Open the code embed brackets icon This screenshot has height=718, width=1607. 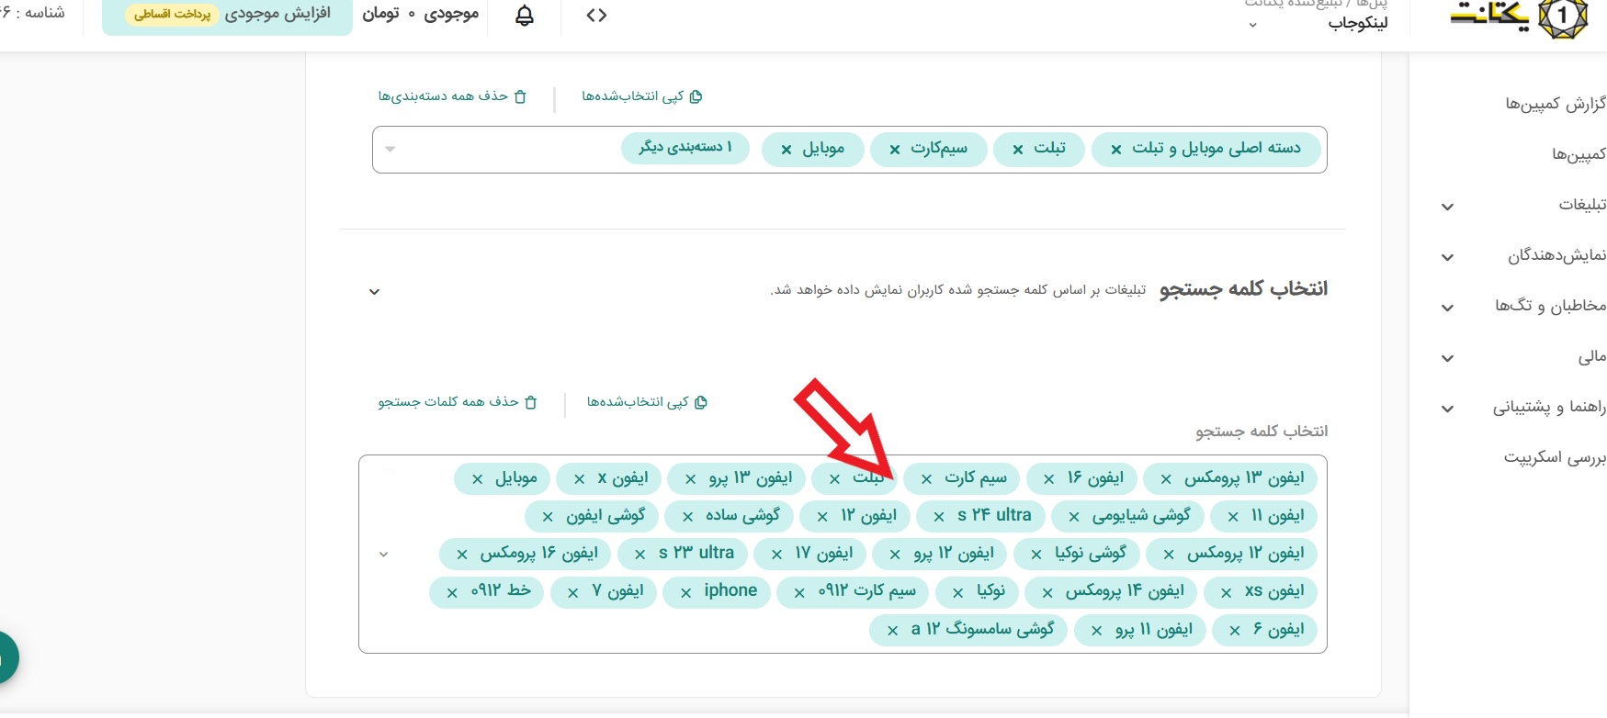point(596,16)
